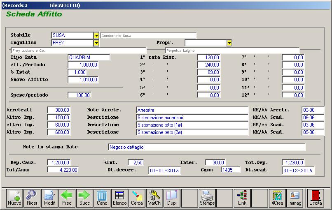The width and height of the screenshot is (332, 210).
Task: Expand the Inquilino FREY dropdown arrow
Action: coord(96,43)
